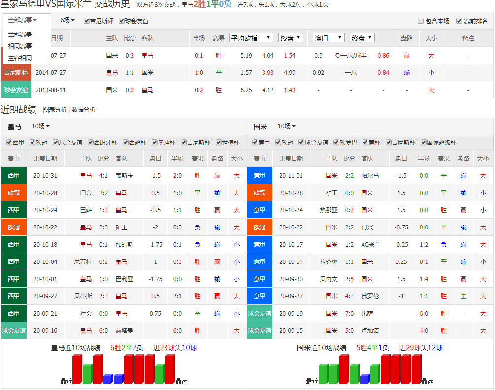The image size is (495, 390).
Task: Click 备注 column header
Action: click(468, 38)
